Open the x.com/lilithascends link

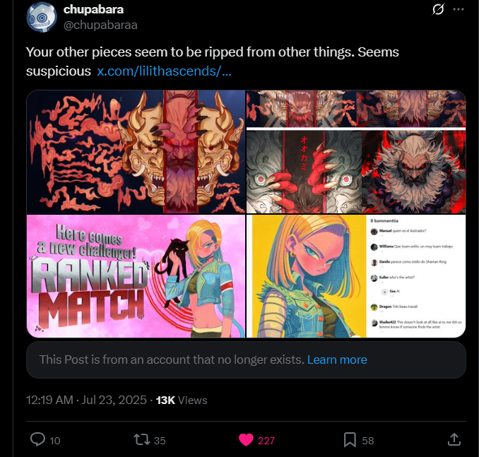(x=164, y=71)
